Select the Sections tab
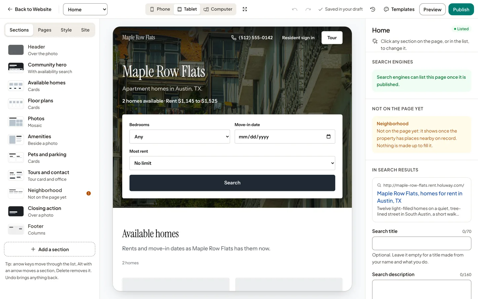Image resolution: width=478 pixels, height=299 pixels. (19, 30)
